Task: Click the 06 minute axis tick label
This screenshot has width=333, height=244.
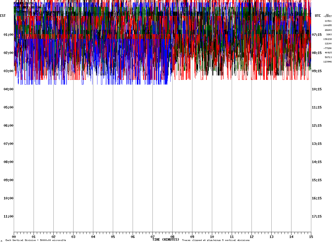Action: (x=133, y=237)
